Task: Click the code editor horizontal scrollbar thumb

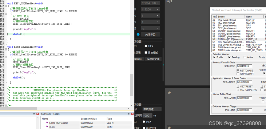Action: pyautogui.click(x=18, y=108)
